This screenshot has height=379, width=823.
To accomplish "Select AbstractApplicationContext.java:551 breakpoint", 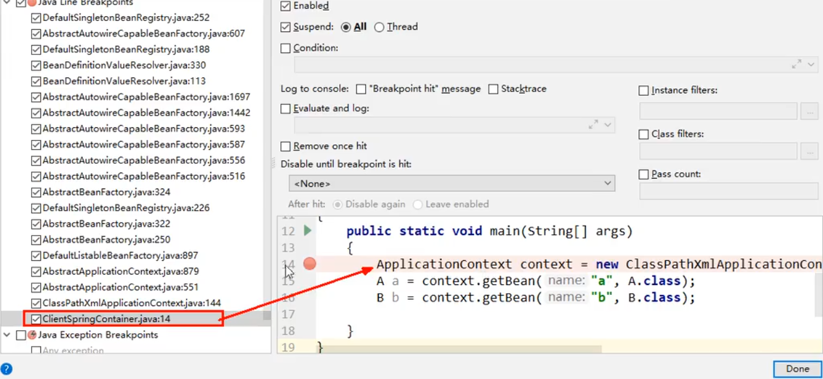I will coord(121,287).
